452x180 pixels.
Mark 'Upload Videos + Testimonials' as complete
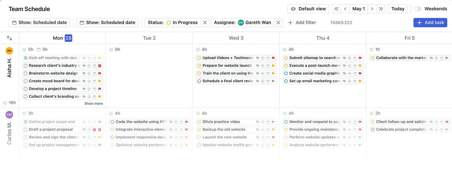coord(199,58)
